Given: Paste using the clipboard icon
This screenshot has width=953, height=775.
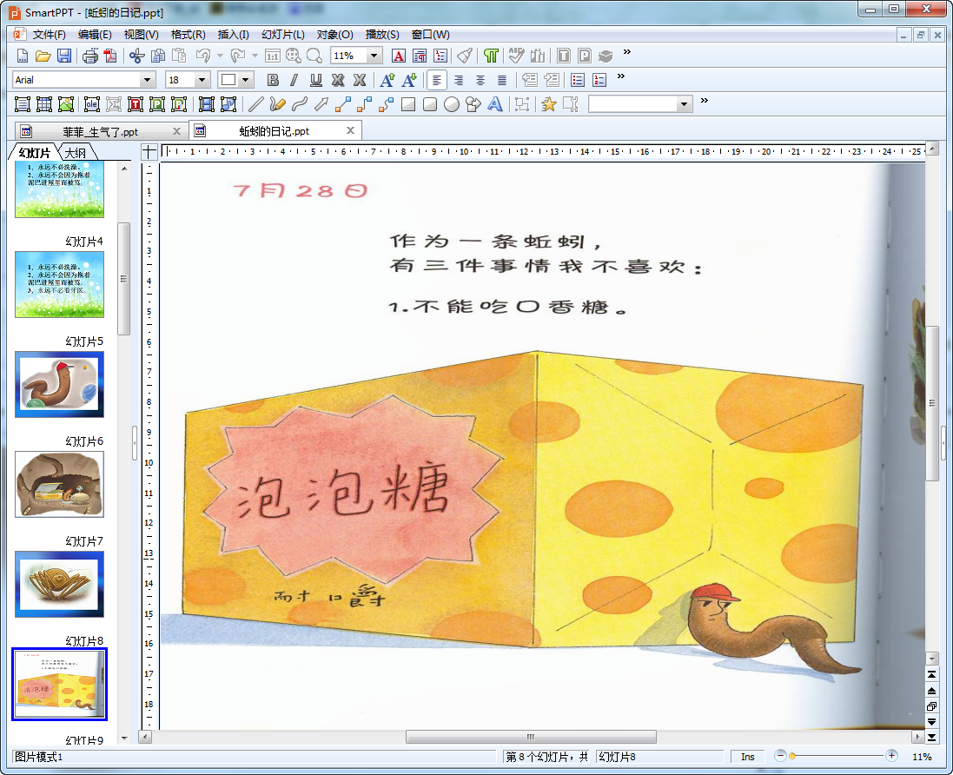Looking at the screenshot, I should pos(179,56).
